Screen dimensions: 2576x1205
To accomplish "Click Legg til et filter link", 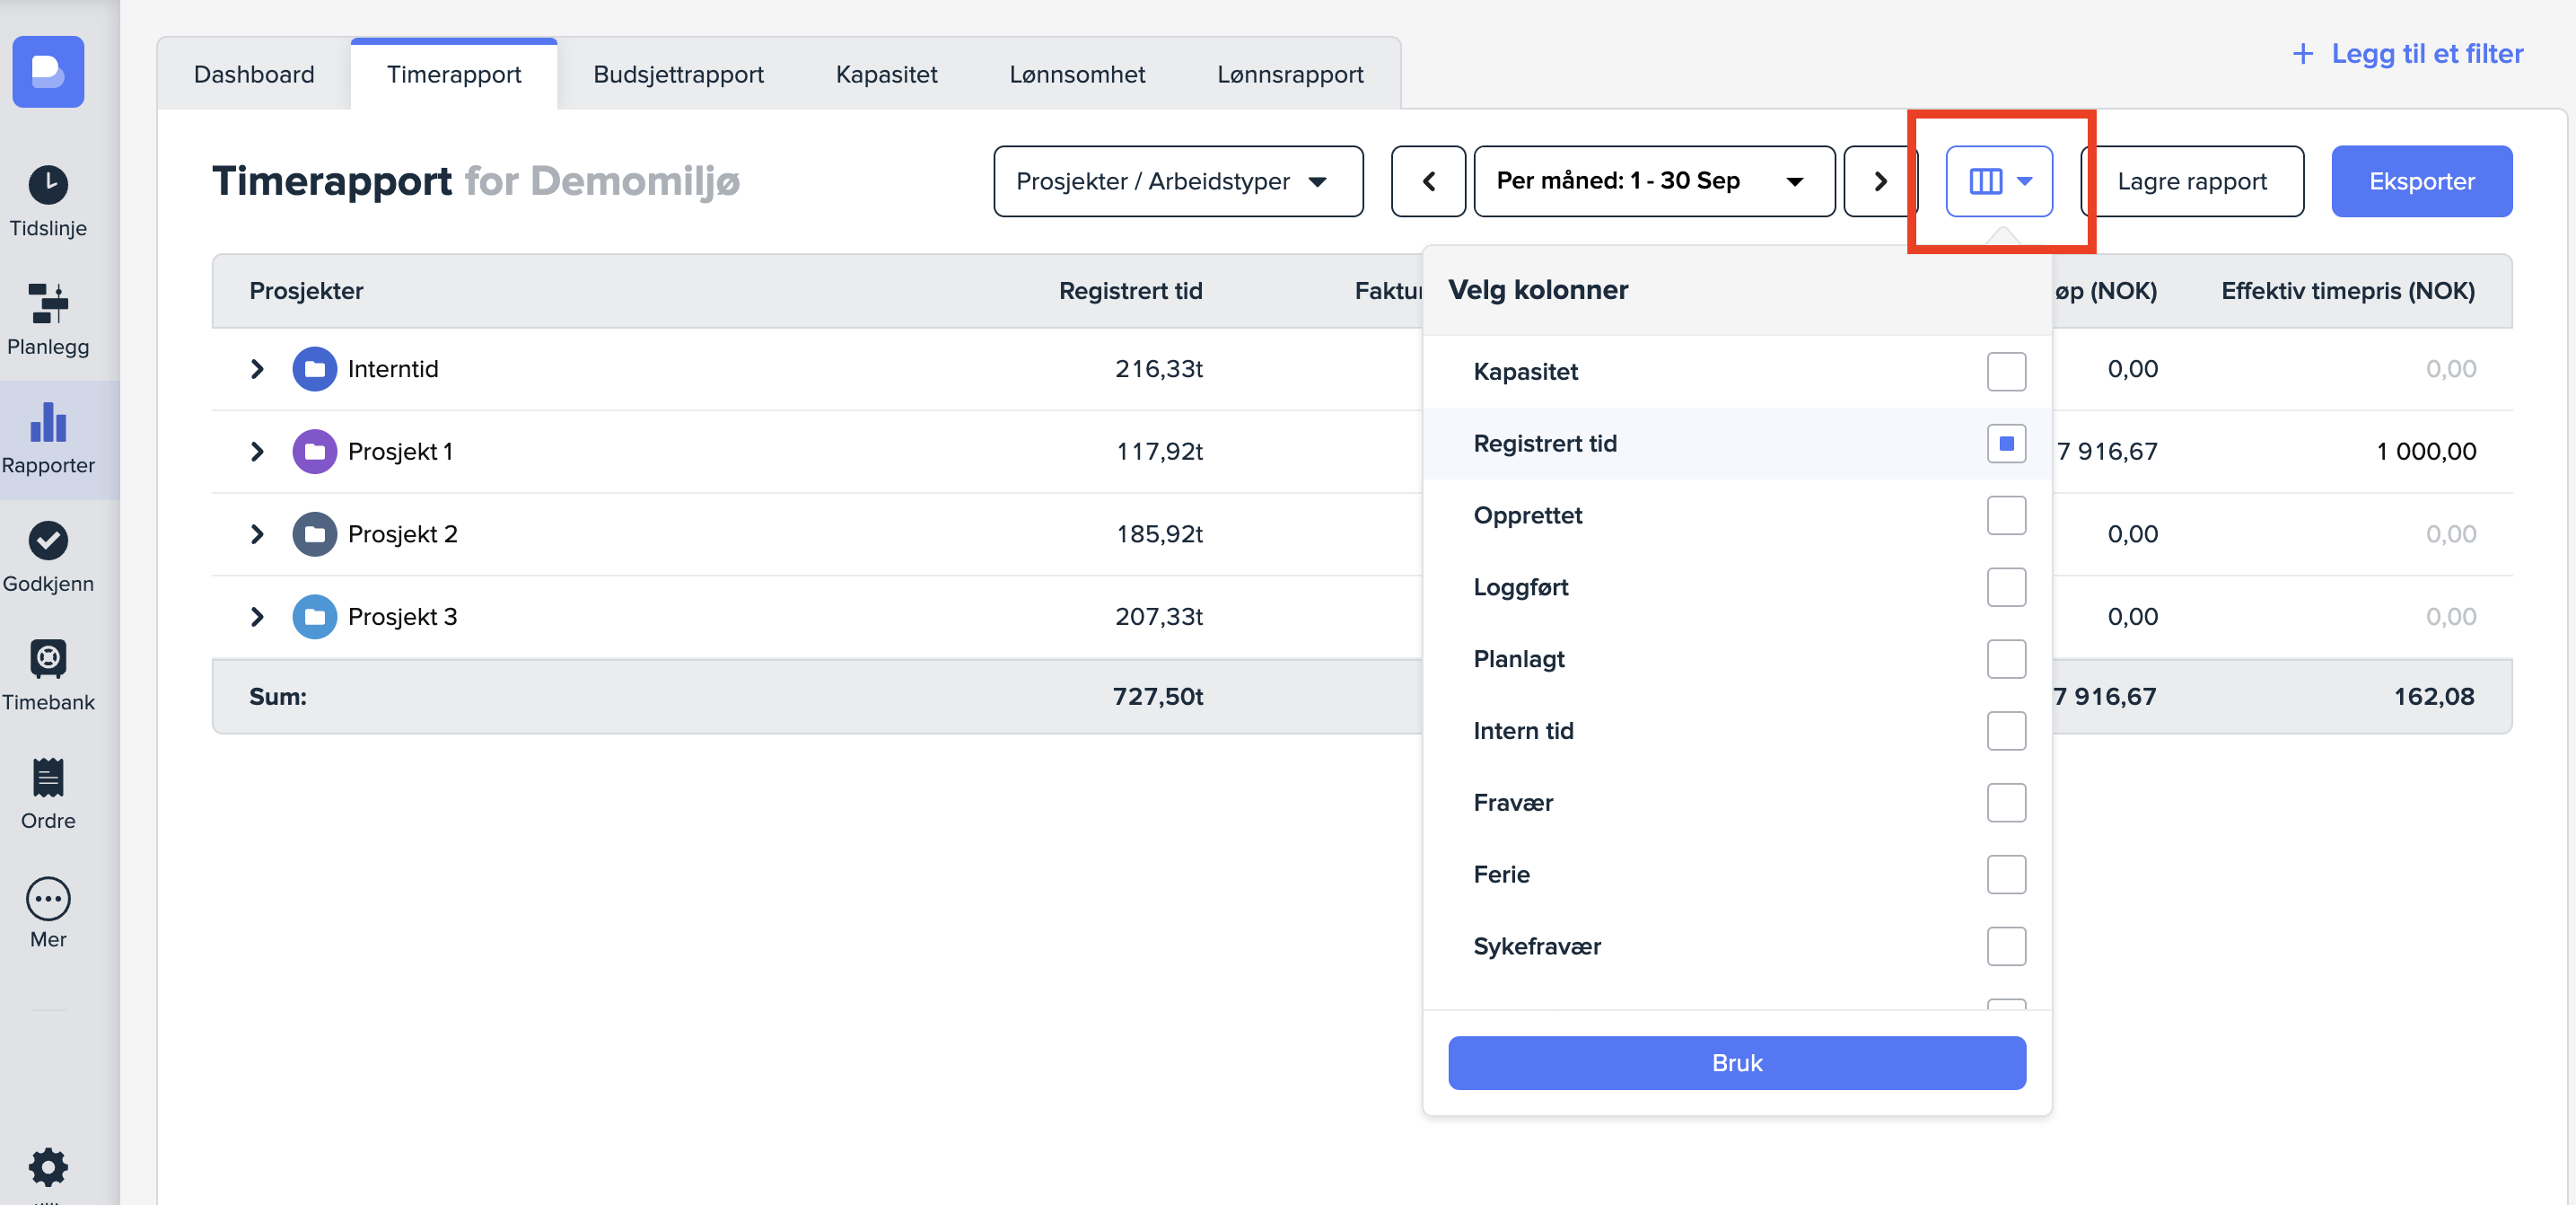I will point(2407,53).
